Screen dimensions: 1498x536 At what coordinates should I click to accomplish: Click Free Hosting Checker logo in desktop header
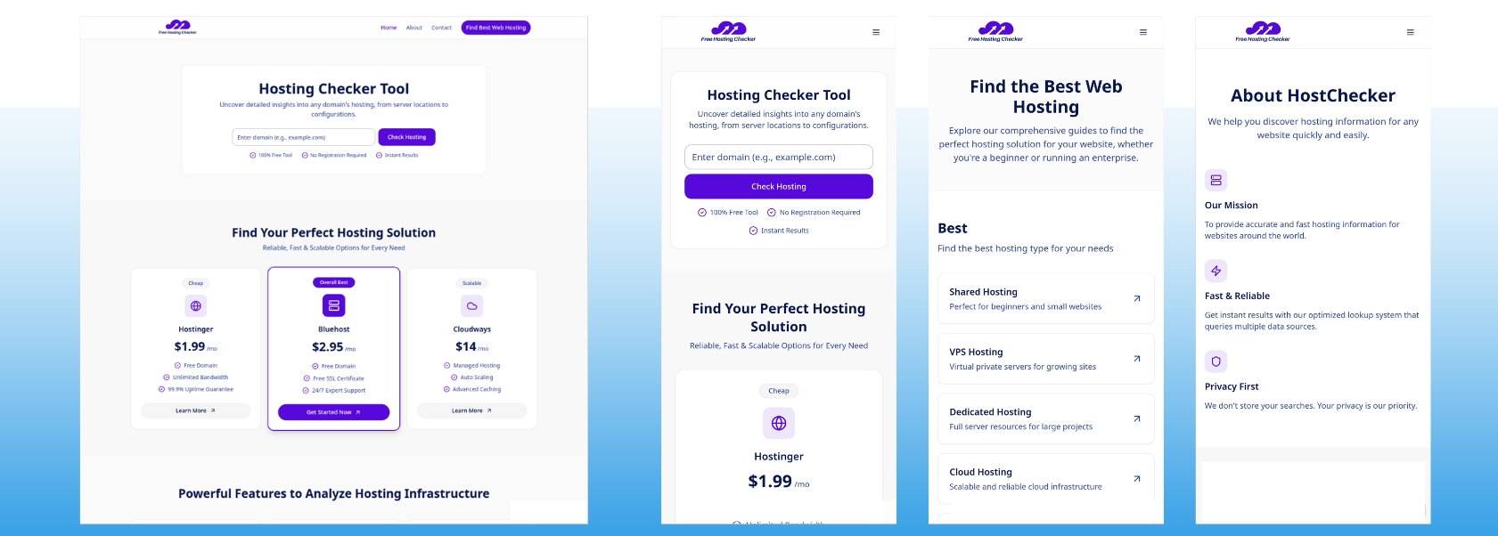tap(177, 28)
